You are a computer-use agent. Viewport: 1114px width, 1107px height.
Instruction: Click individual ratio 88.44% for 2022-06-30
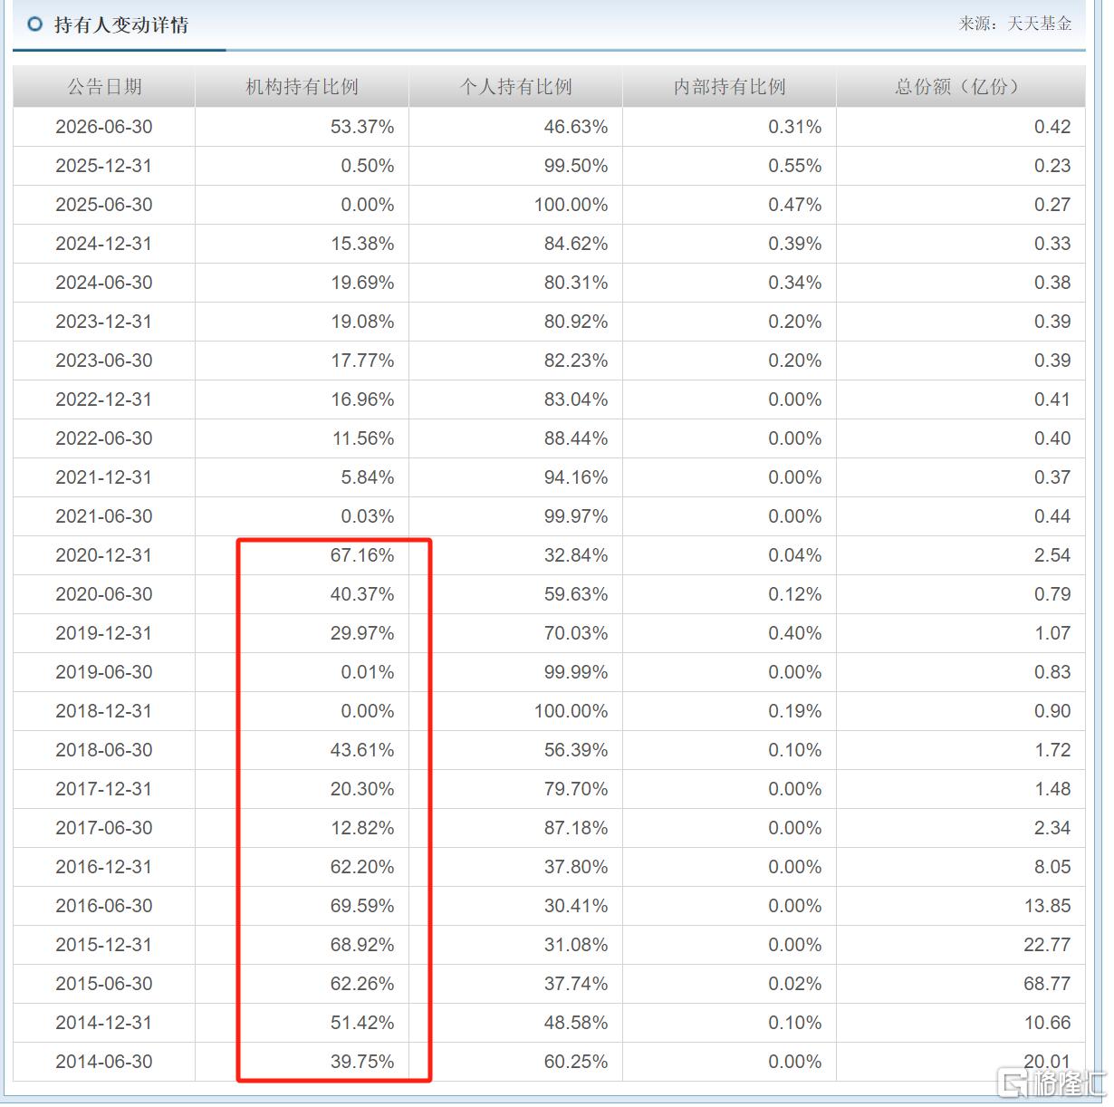tap(576, 438)
